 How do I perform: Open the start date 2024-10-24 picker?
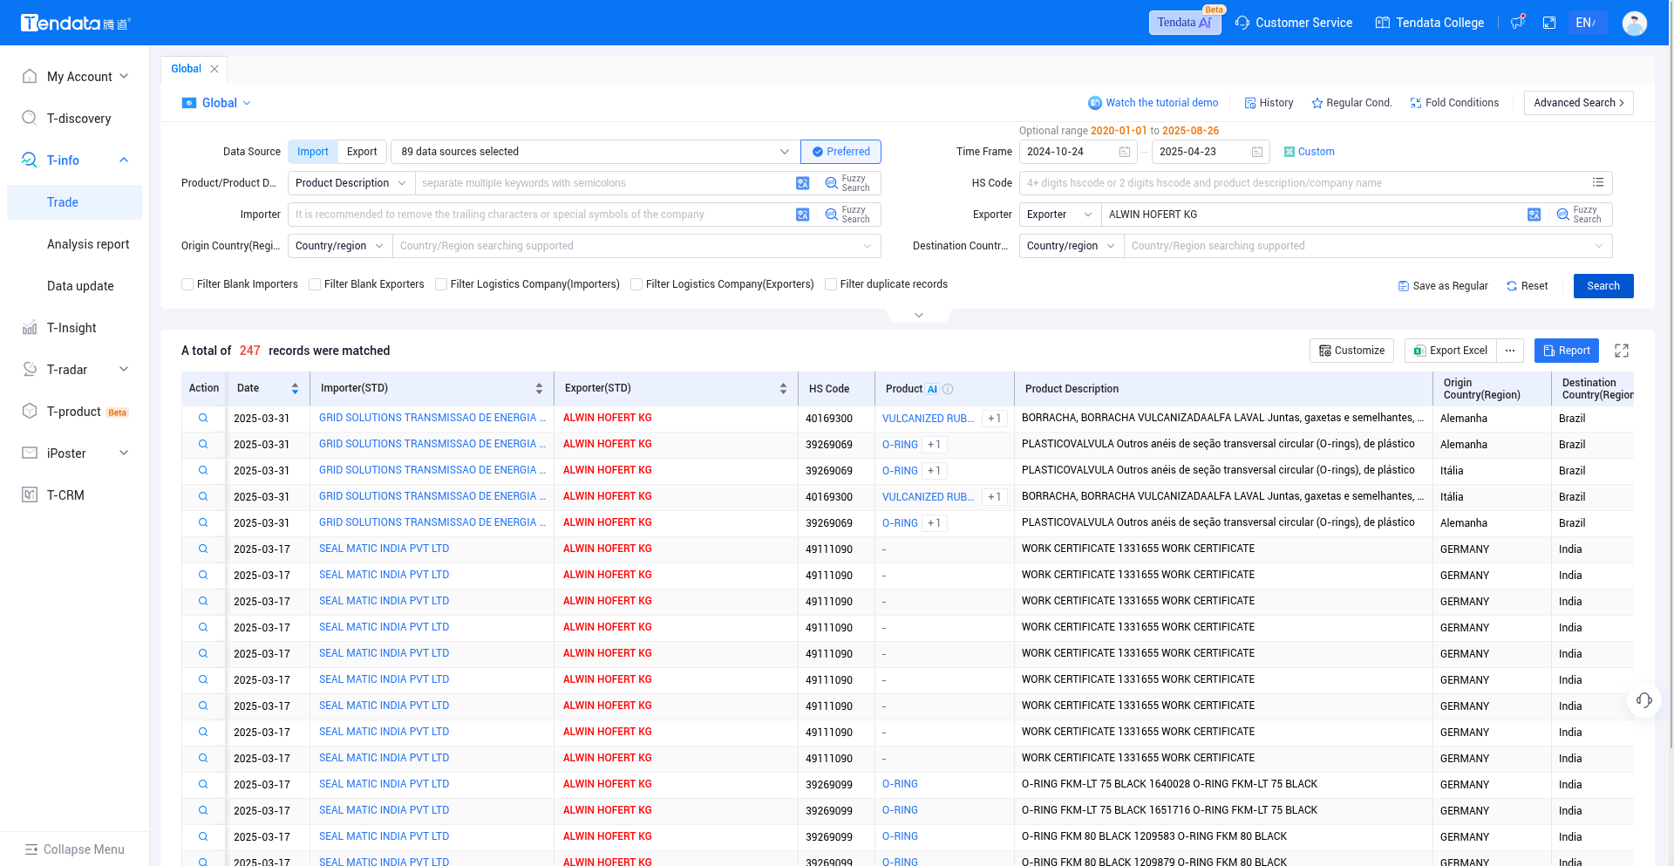click(x=1078, y=152)
